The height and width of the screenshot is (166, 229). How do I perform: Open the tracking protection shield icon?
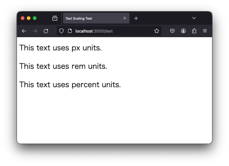(61, 31)
